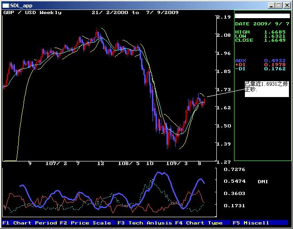Viewport: 293px width, 229px height.
Task: Click the SDL_app title bar icon
Action: (x=5, y=5)
